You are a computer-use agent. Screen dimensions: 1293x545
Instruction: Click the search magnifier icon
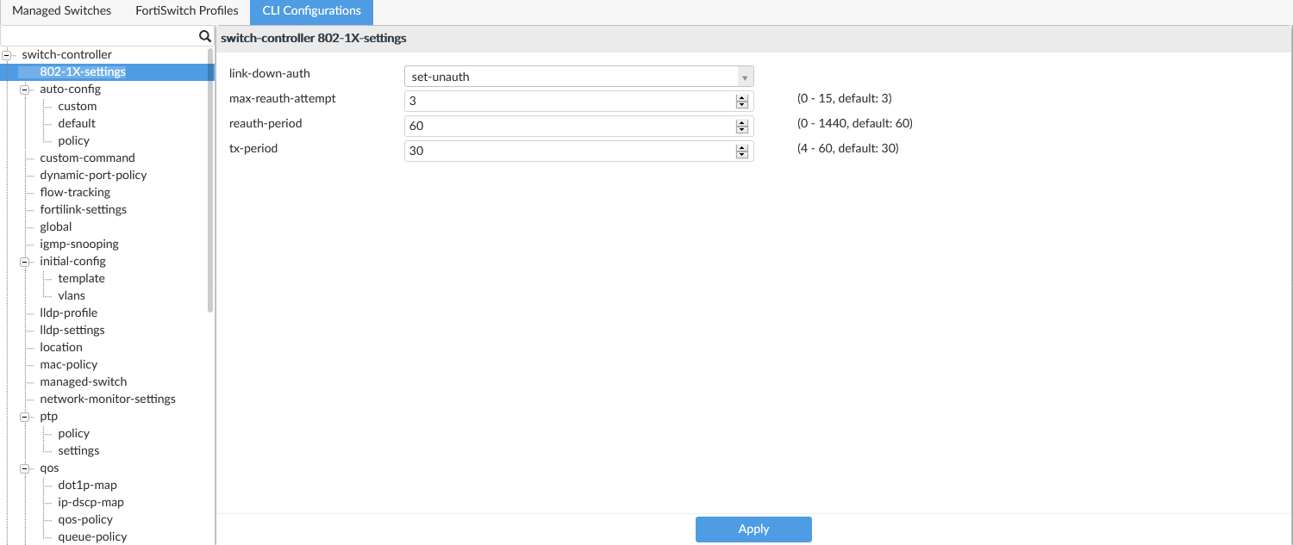tap(204, 36)
